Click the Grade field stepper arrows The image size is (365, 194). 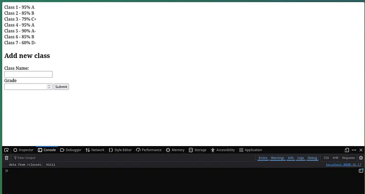click(x=49, y=87)
